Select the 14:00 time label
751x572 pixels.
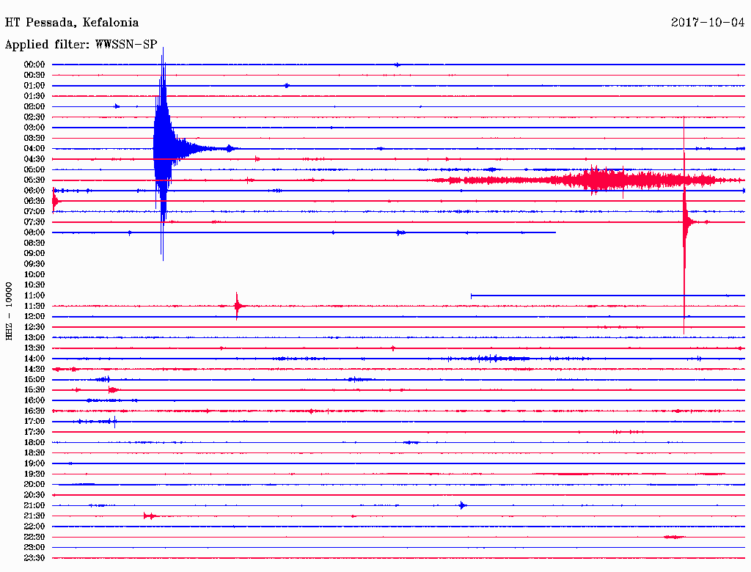pyautogui.click(x=34, y=359)
